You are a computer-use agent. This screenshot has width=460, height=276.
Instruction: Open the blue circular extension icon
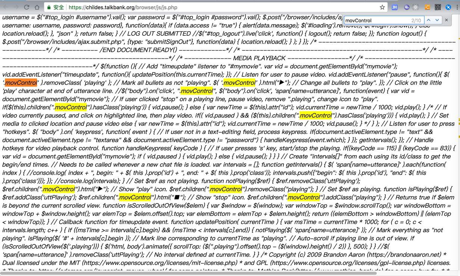tap(448, 7)
